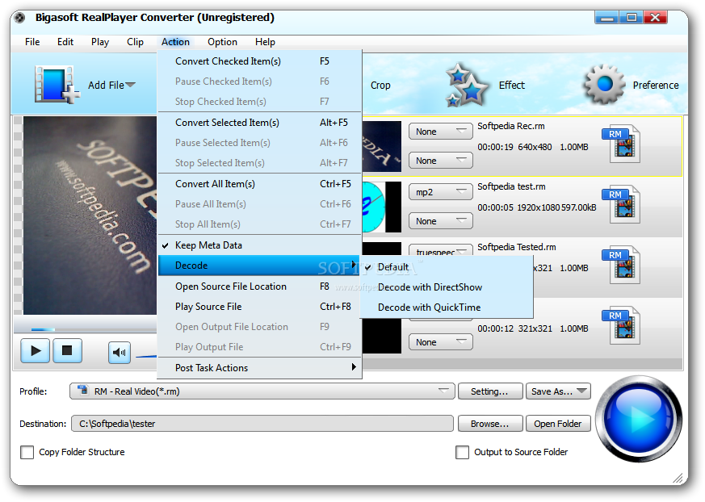Open second None dropdown for Softpedia Rec.rm
Screen dimensions: 705x502
pos(441,161)
